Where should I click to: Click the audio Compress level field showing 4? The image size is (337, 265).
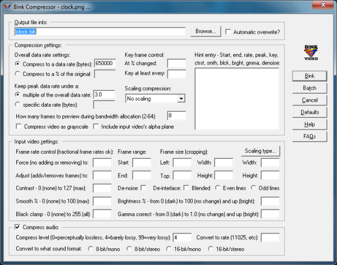click(x=182, y=237)
